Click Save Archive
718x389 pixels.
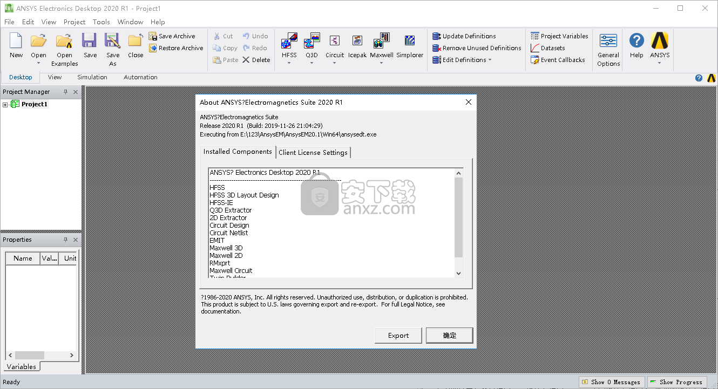click(172, 36)
